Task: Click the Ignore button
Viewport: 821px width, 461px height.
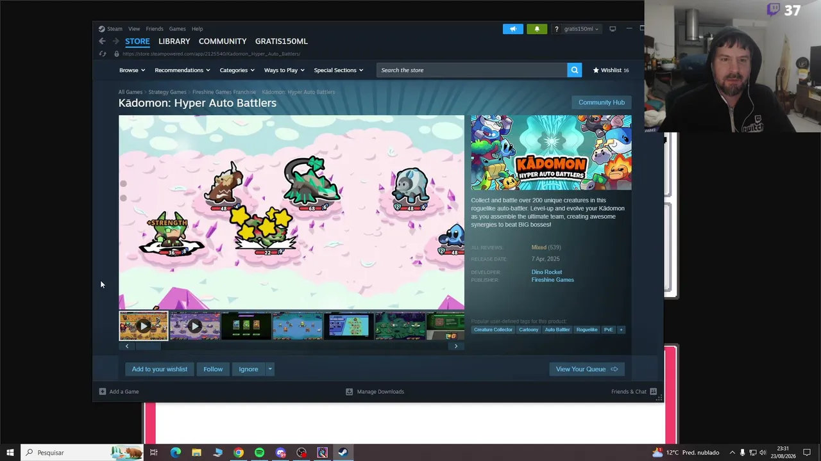Action: [x=248, y=369]
